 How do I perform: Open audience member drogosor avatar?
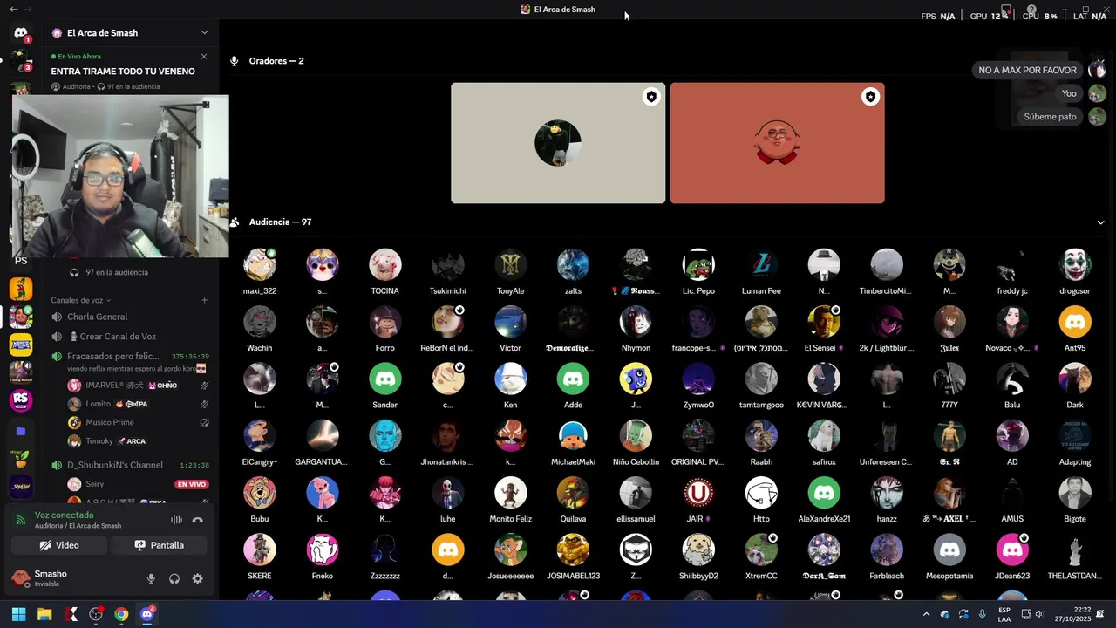pos(1075,264)
